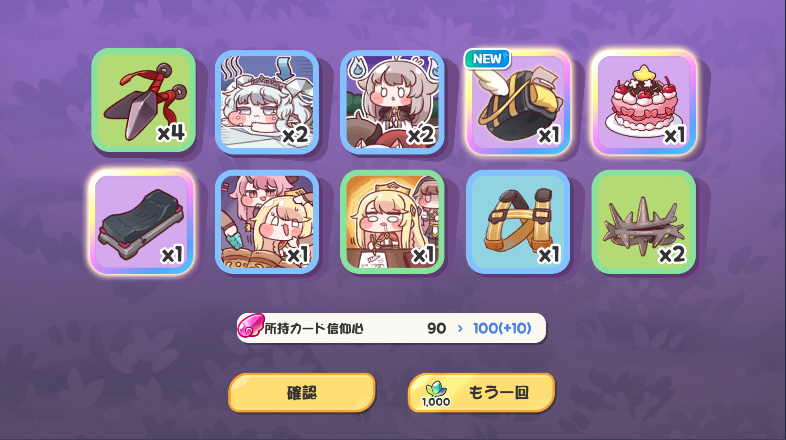
Task: Select the gray-haired girl with blue flames card
Action: (x=392, y=102)
